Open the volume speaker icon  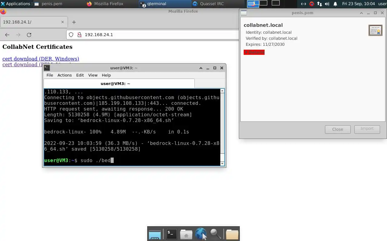point(327,4)
